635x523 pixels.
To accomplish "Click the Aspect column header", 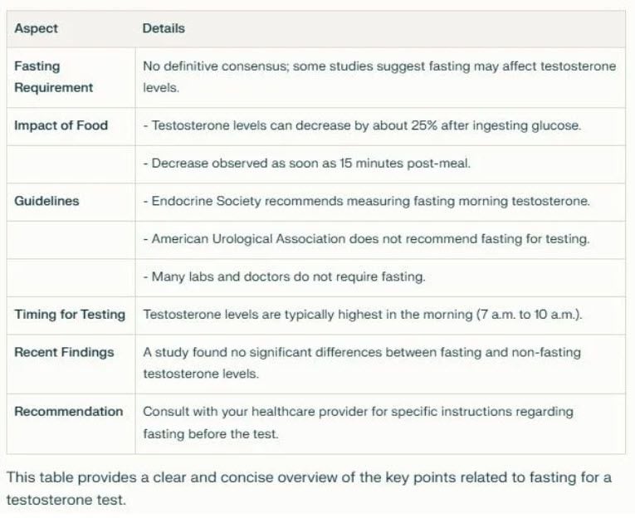I will tap(36, 28).
